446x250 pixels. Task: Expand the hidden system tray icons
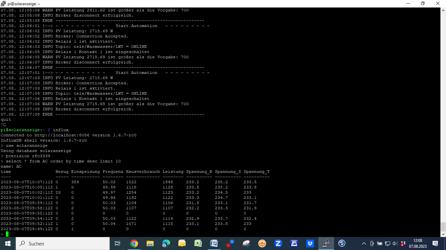tap(364, 243)
